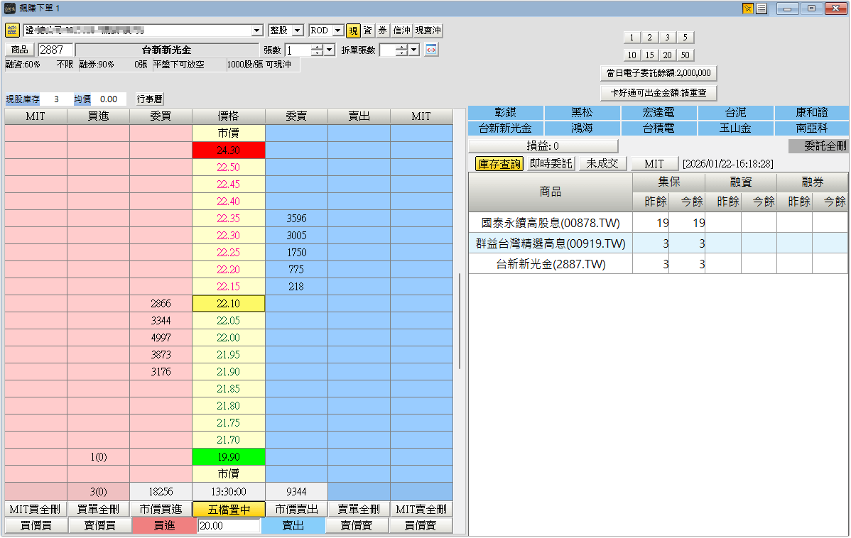The image size is (851, 538).
Task: Click the 1(0) buy order cell
Action: tap(98, 457)
